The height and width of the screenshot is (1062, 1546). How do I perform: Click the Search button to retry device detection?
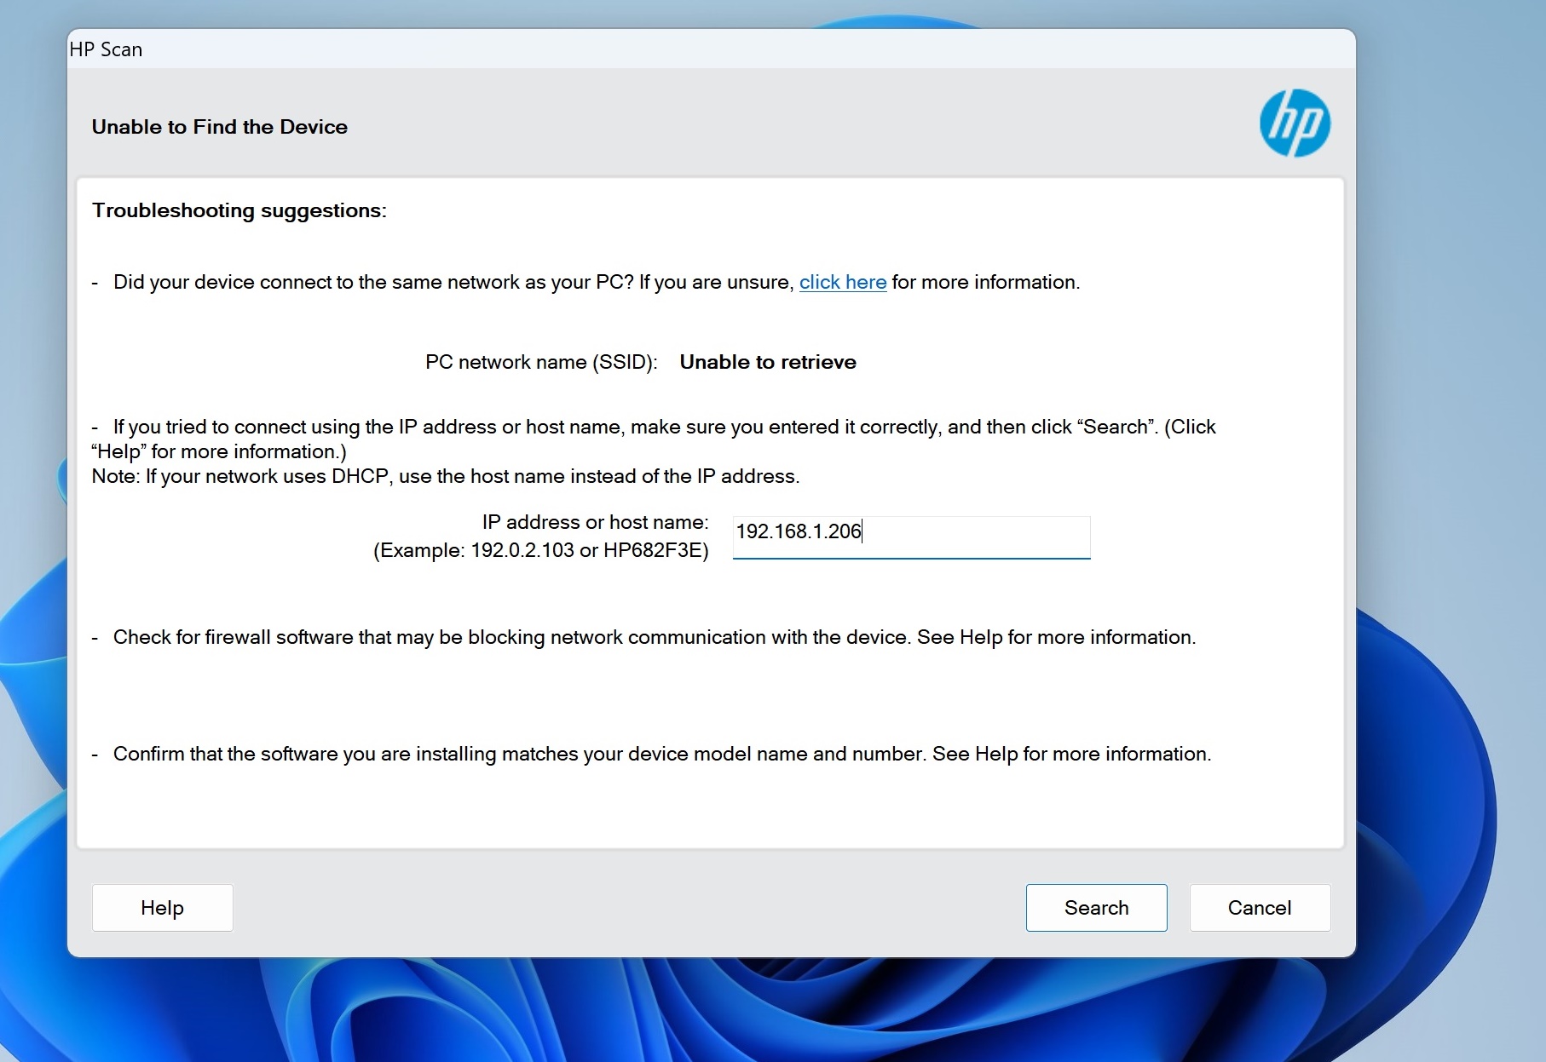(x=1096, y=908)
